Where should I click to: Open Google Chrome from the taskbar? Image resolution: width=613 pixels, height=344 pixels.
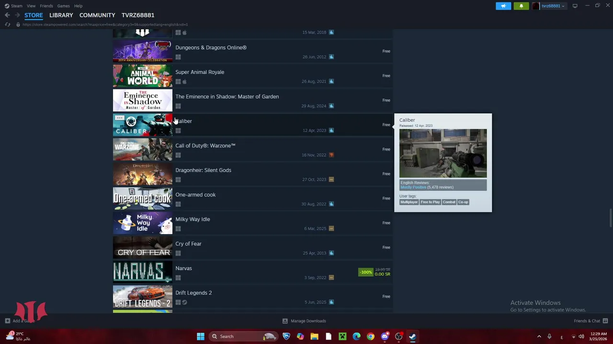click(x=371, y=336)
